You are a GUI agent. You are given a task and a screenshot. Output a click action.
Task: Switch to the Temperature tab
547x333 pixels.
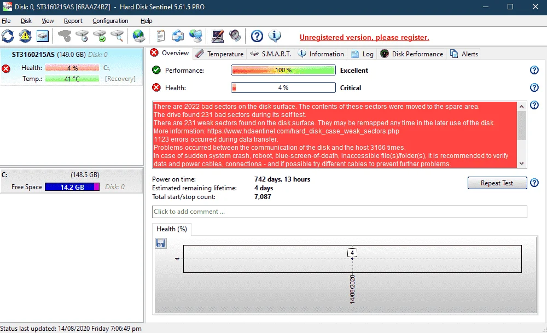click(220, 54)
